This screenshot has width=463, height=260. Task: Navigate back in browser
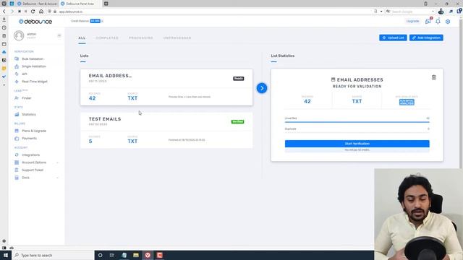4,12
